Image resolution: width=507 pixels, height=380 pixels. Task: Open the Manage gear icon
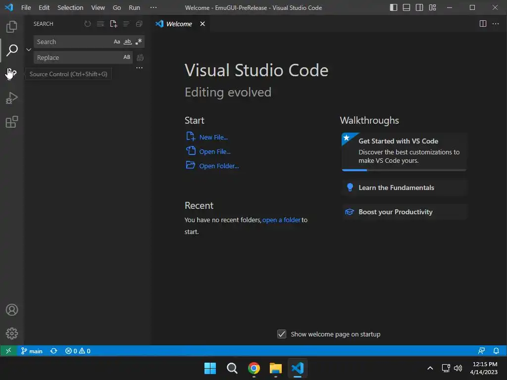[x=12, y=333]
